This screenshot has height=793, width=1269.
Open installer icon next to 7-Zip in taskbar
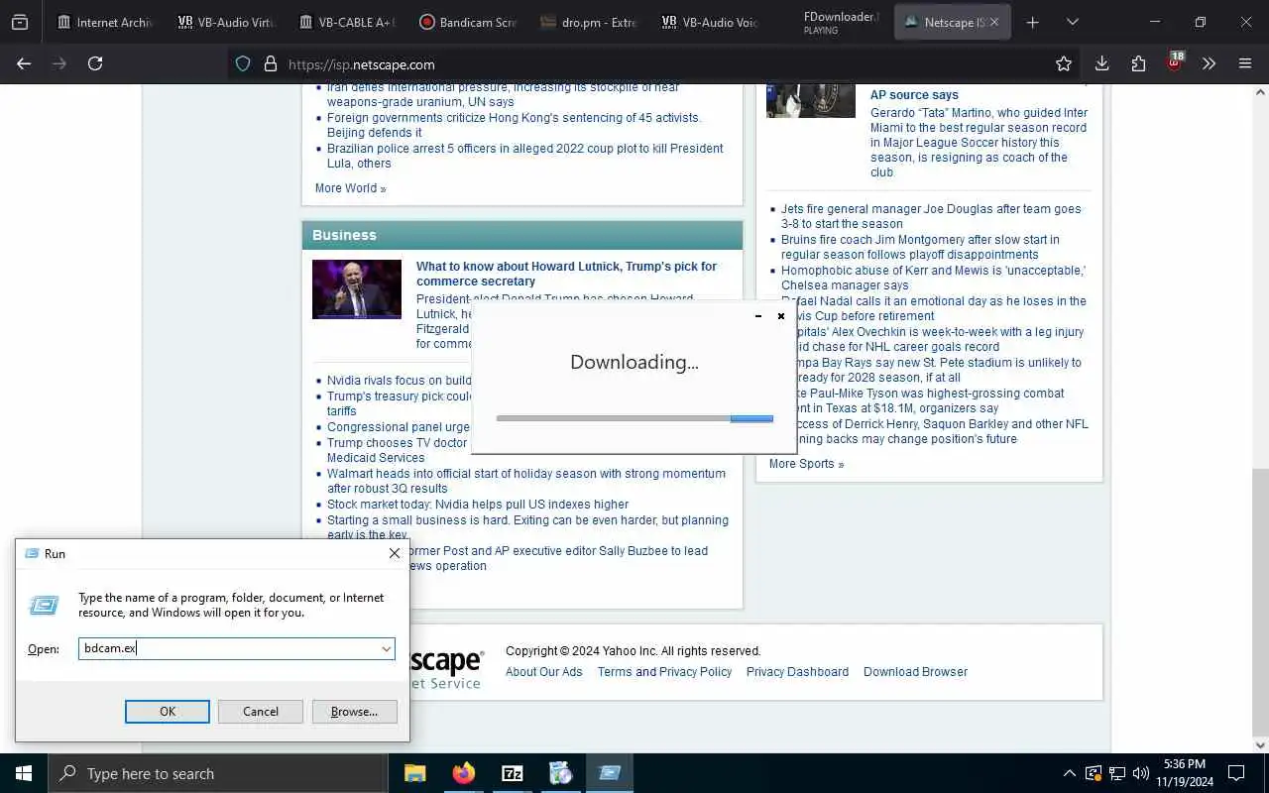[560, 773]
